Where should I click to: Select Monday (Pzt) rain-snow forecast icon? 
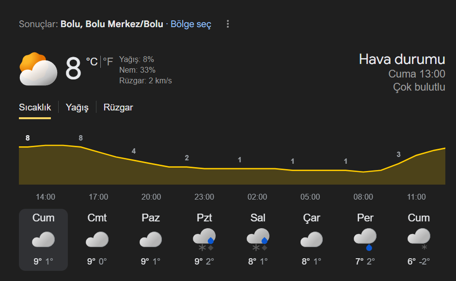pyautogui.click(x=204, y=239)
